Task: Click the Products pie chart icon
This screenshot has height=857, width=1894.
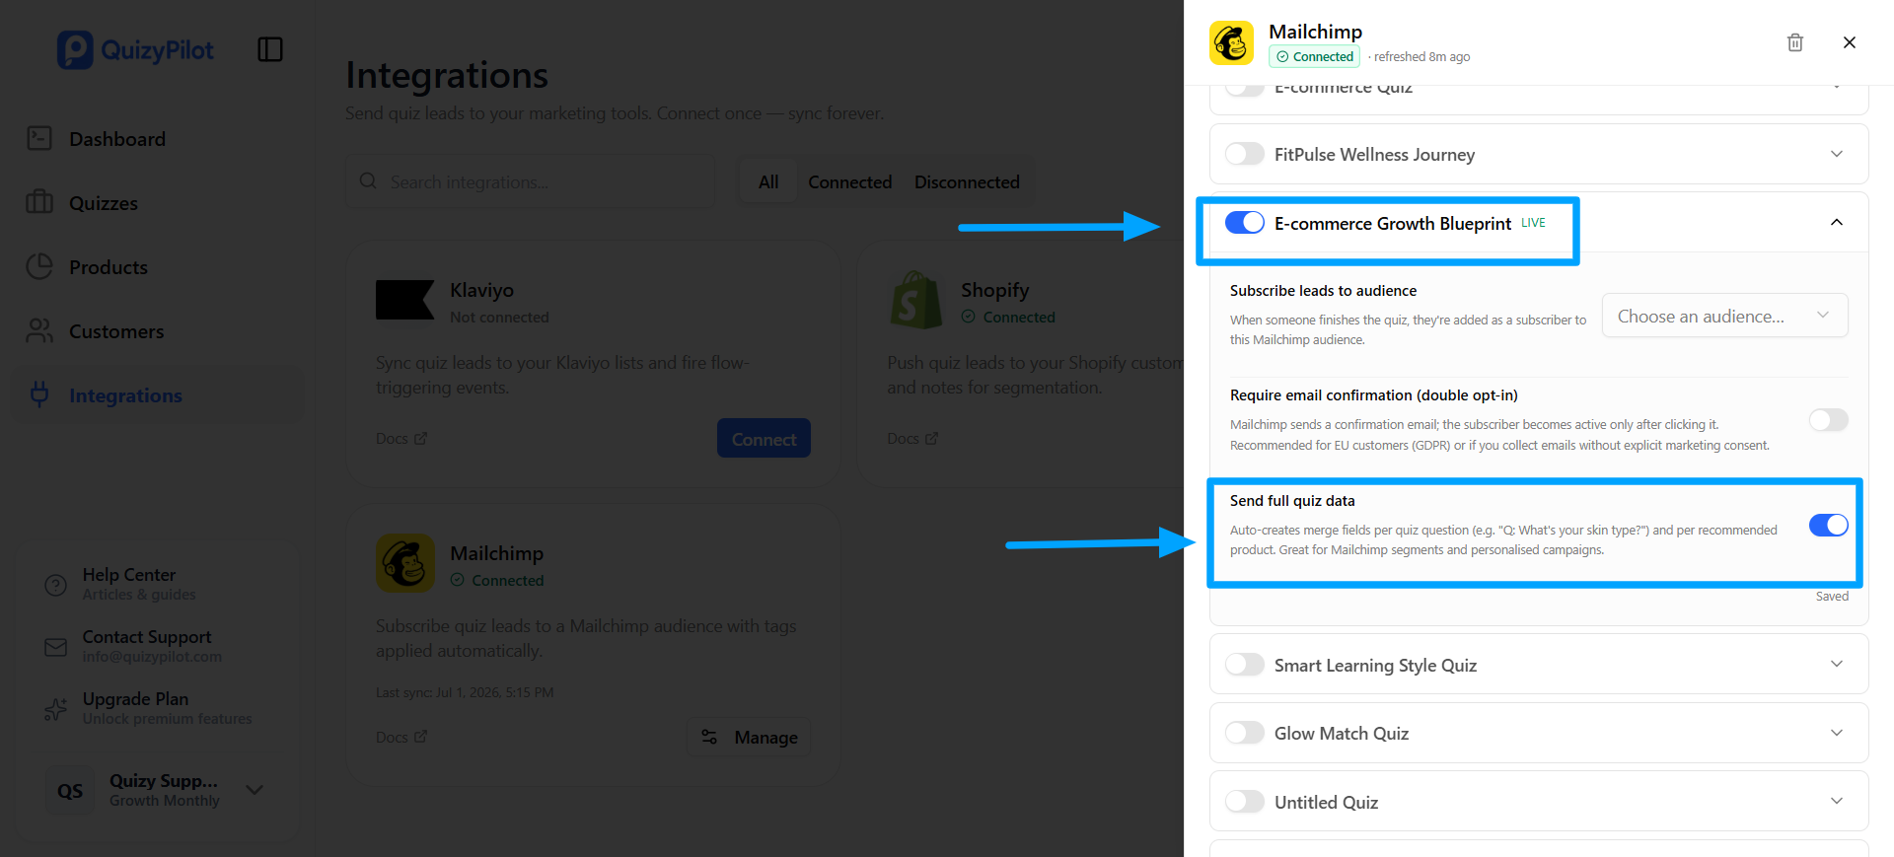Action: (x=39, y=266)
